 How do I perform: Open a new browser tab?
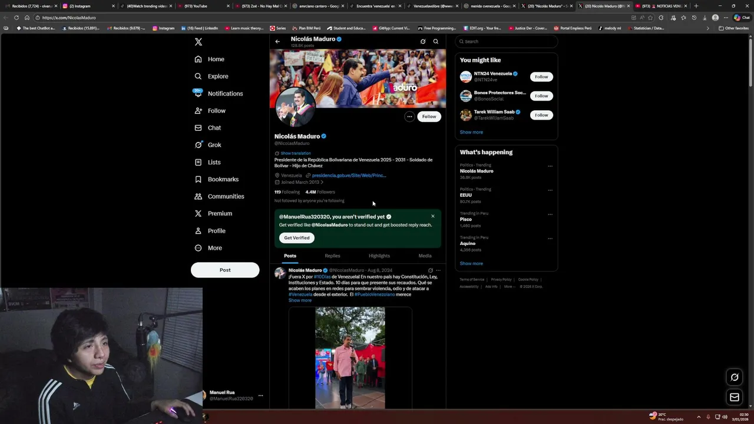[696, 6]
